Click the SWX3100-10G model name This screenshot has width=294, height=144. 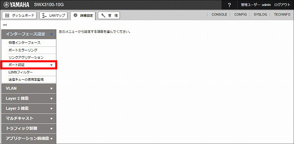[x=49, y=5]
